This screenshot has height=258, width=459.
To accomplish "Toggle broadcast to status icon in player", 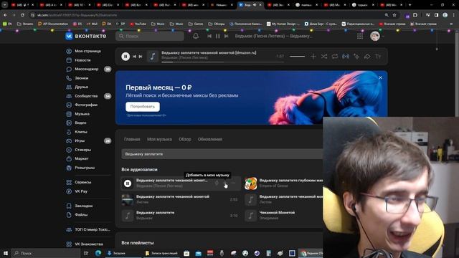I will tap(346, 57).
